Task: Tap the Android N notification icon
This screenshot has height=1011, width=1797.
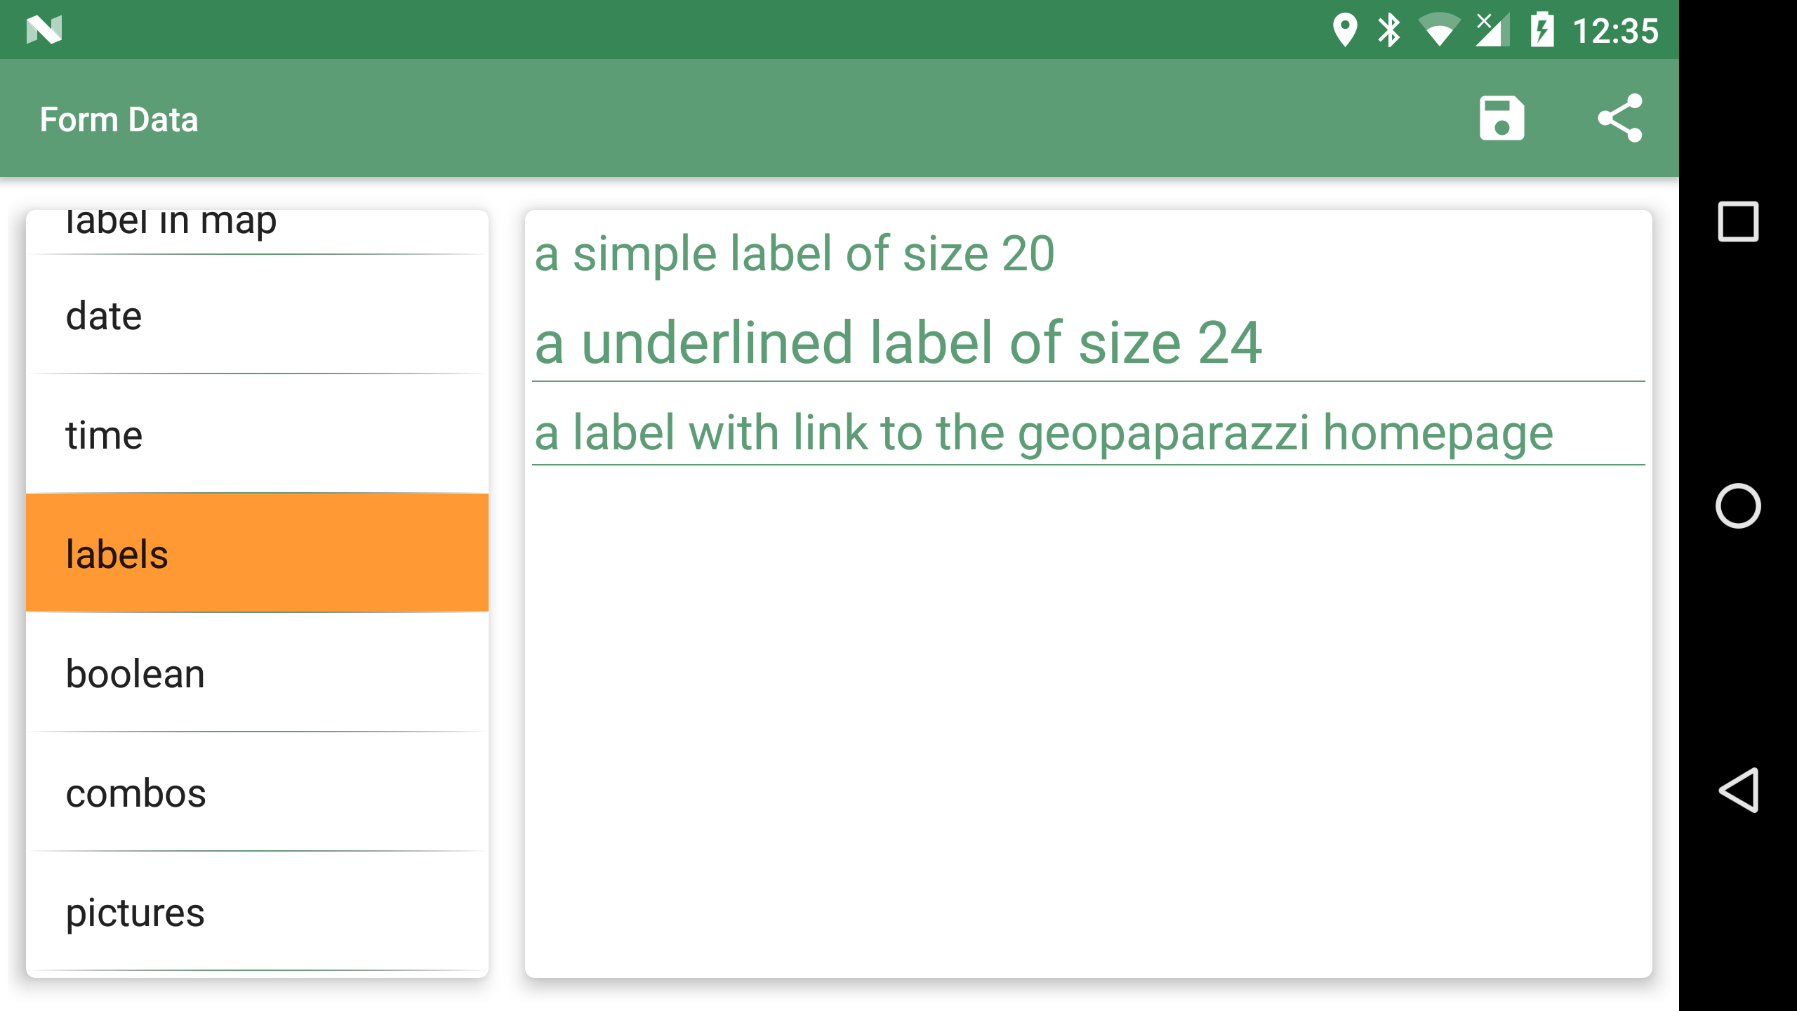Action: point(44,29)
